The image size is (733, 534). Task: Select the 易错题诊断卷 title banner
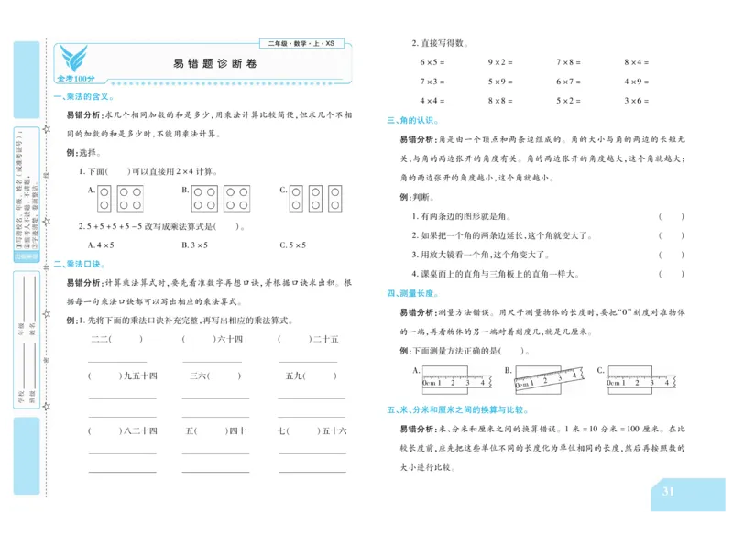pyautogui.click(x=213, y=65)
